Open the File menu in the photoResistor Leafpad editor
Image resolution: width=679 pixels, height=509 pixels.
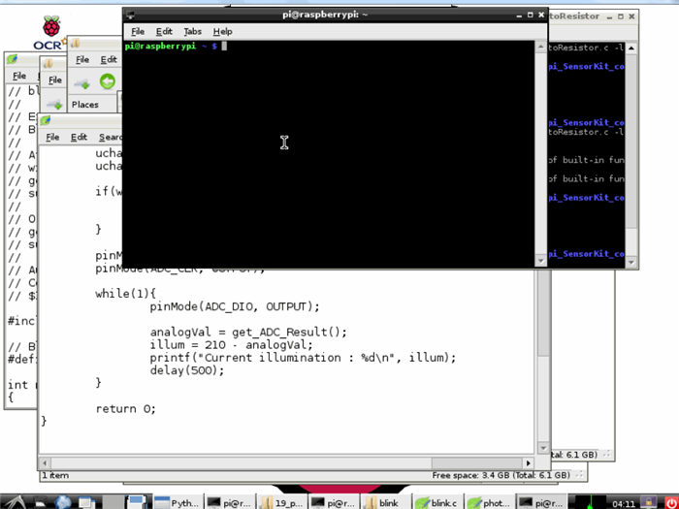[52, 138]
